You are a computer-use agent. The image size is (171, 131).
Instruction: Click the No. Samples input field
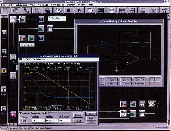point(65,121)
